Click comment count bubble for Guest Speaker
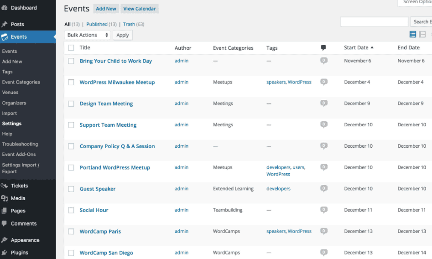 (324, 188)
